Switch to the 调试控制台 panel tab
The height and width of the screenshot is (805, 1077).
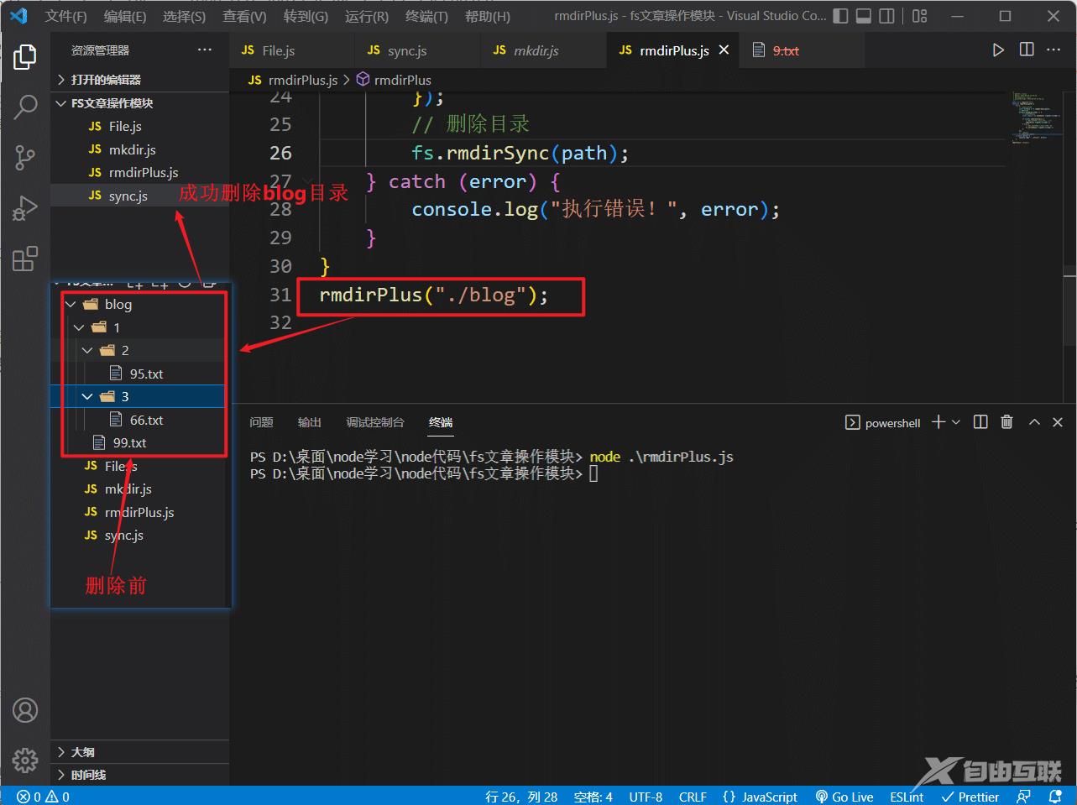(x=375, y=422)
